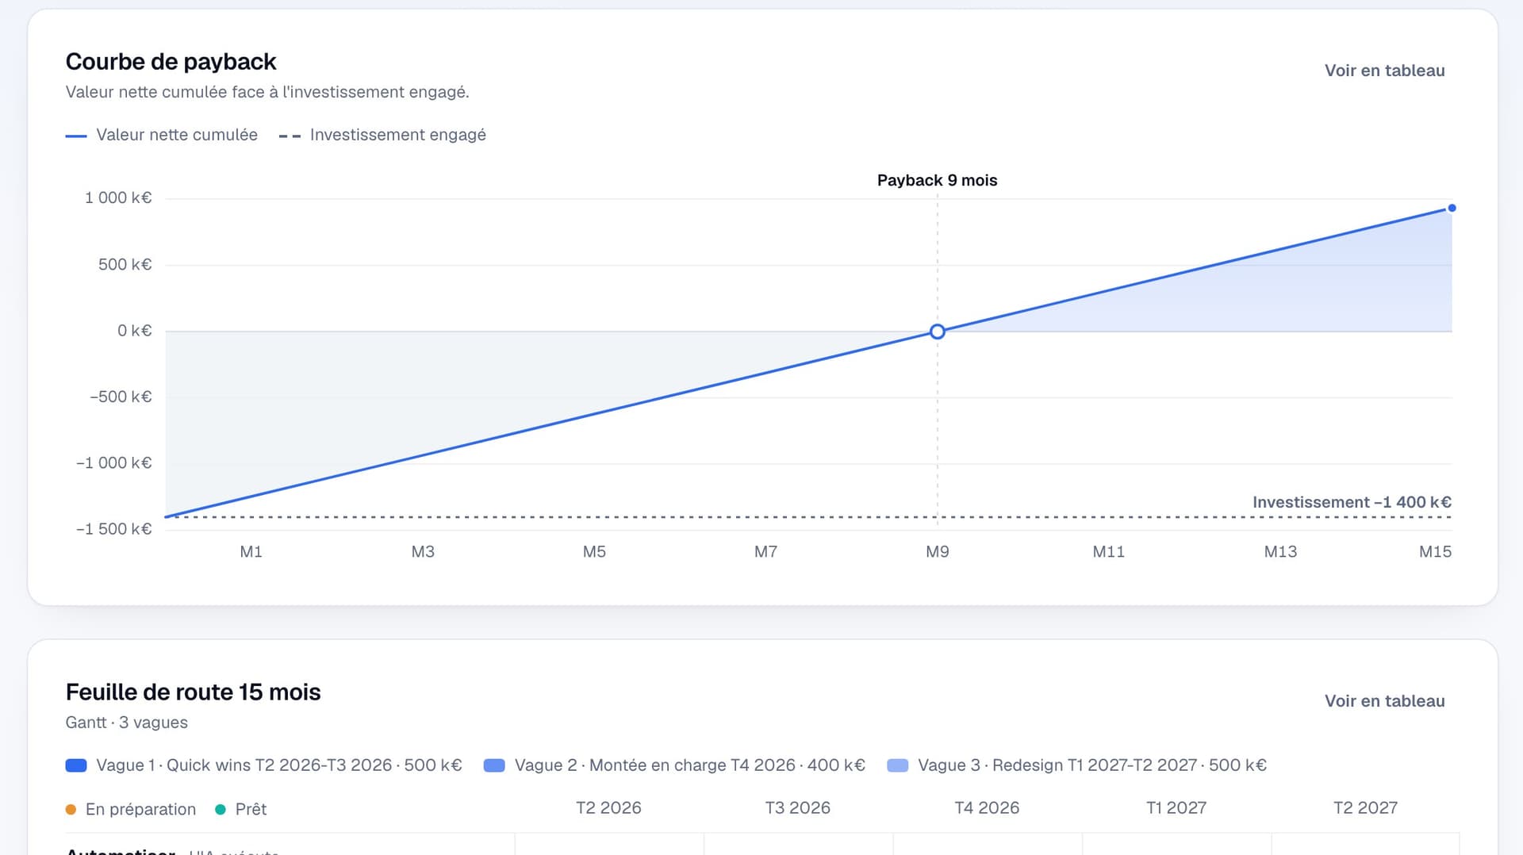Screen dimensions: 1523x855
Task: Click the 'M1' axis label
Action: (x=251, y=552)
